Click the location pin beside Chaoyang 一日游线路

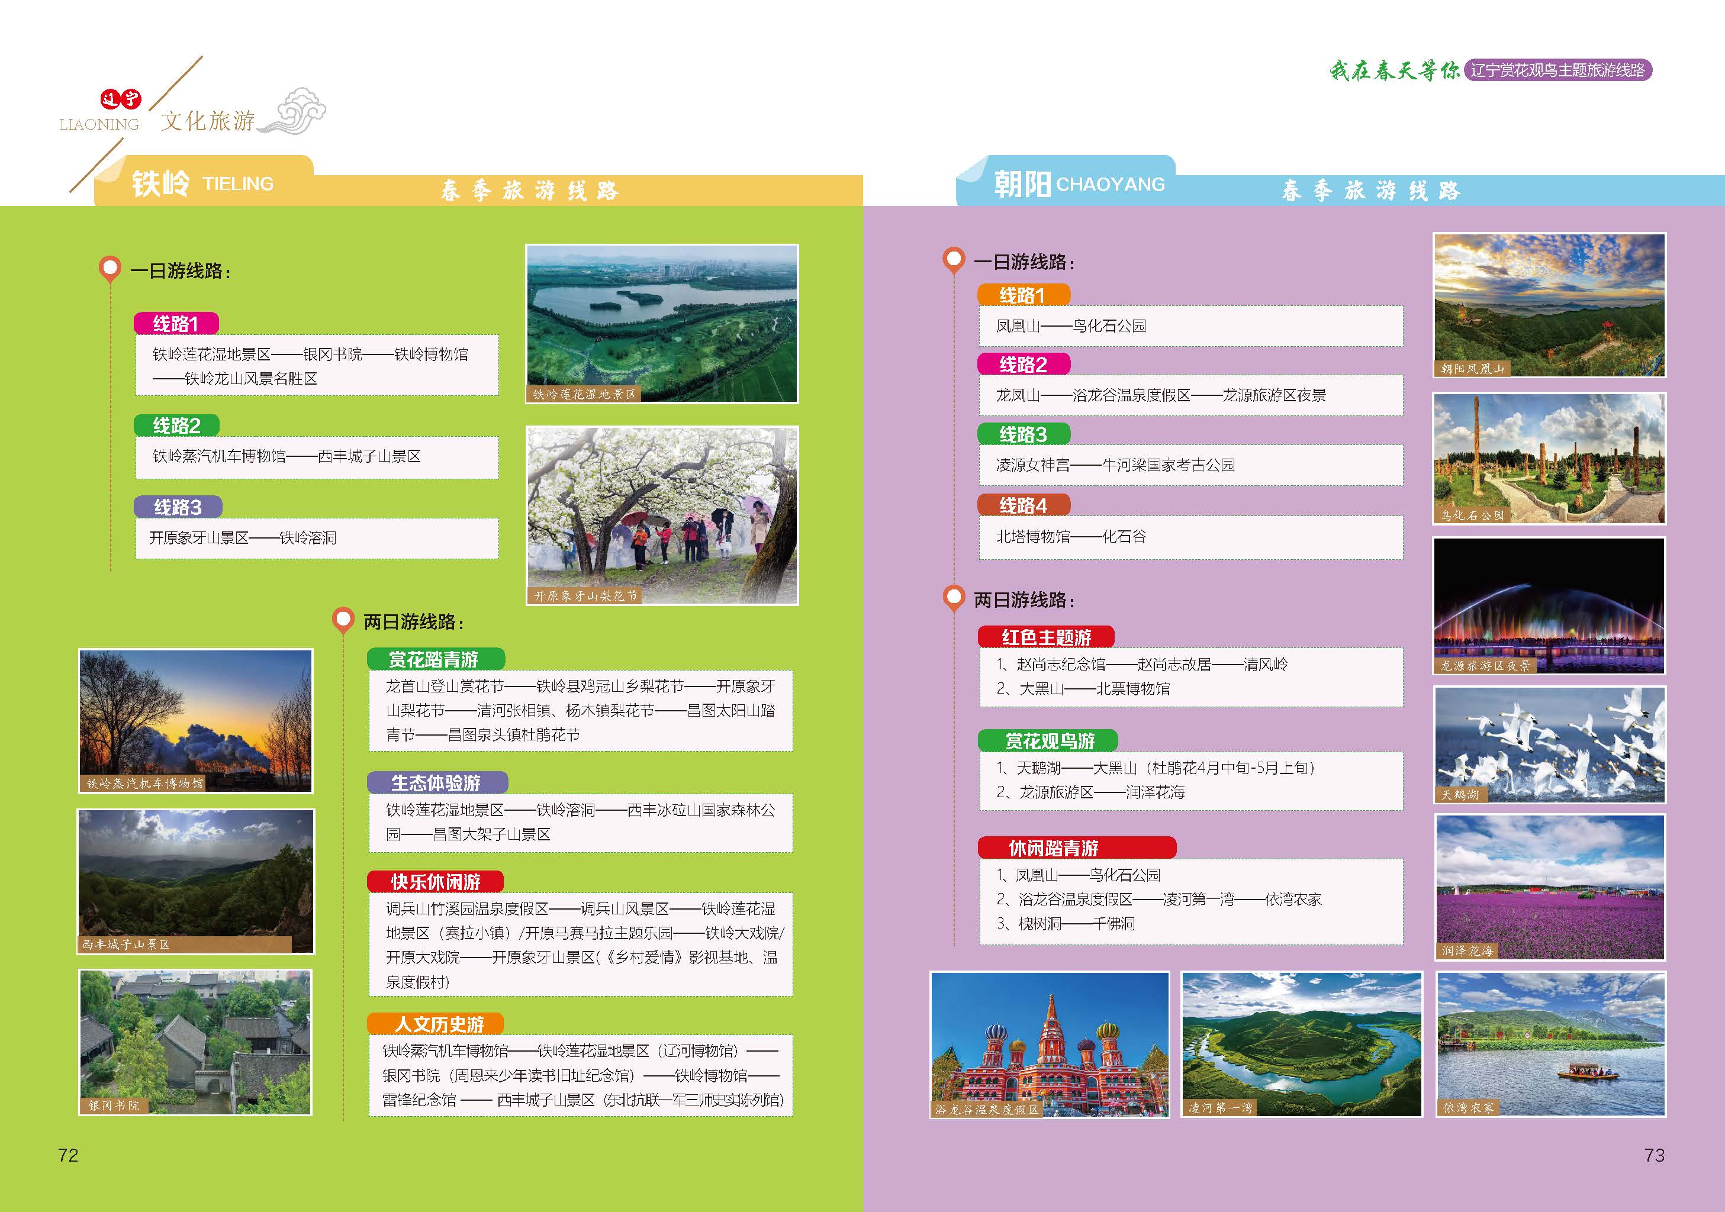(x=954, y=260)
